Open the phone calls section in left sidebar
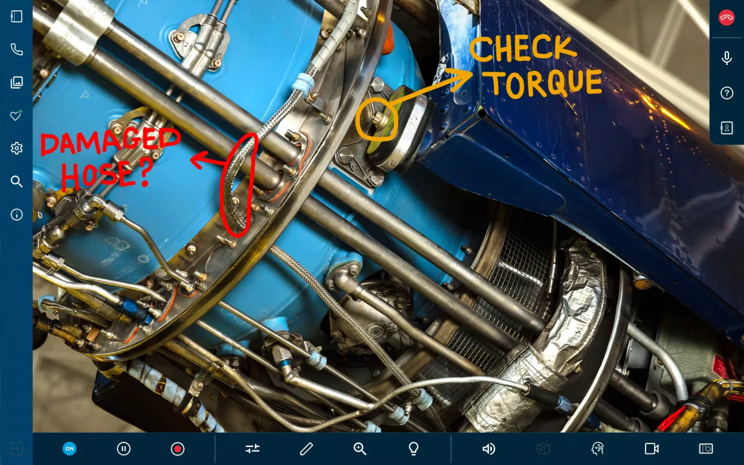This screenshot has height=465, width=744. point(16,49)
